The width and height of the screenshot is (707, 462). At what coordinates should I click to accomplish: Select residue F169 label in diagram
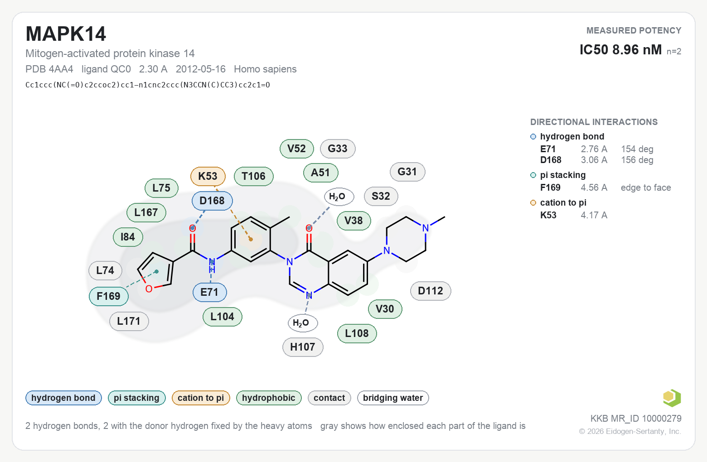(x=109, y=296)
